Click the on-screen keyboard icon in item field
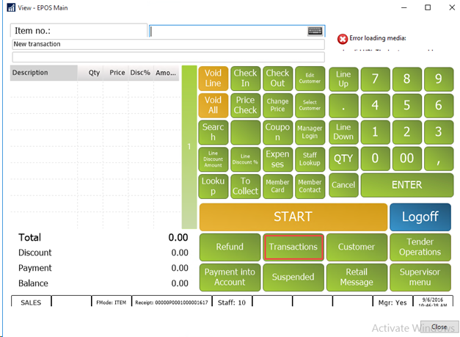 coord(315,31)
